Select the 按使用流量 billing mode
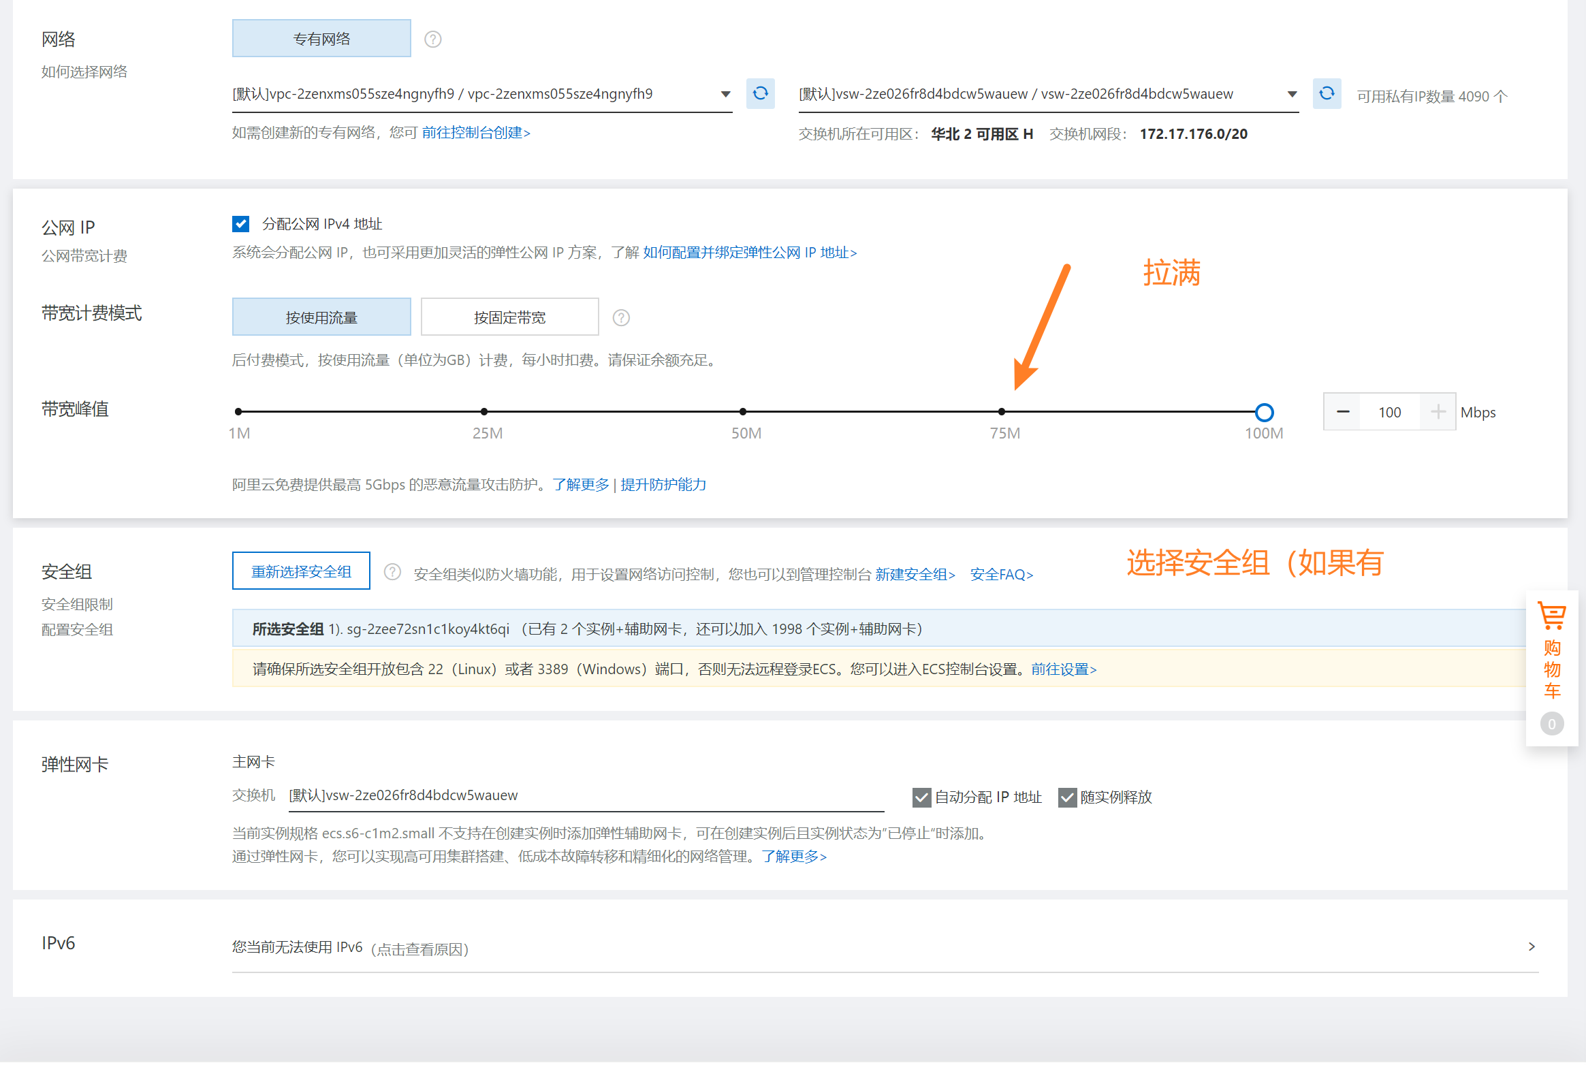This screenshot has height=1065, width=1586. click(321, 317)
